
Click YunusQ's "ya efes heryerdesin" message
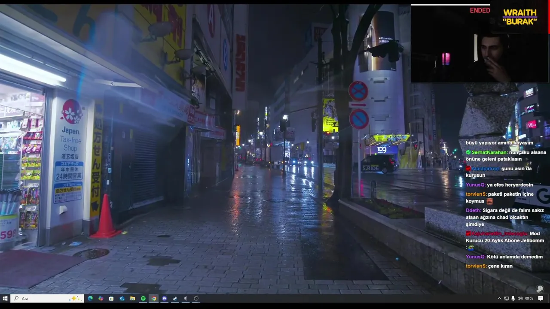pyautogui.click(x=510, y=185)
